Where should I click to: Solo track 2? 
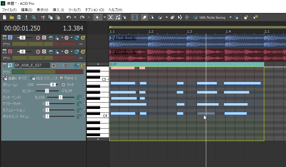point(83,52)
